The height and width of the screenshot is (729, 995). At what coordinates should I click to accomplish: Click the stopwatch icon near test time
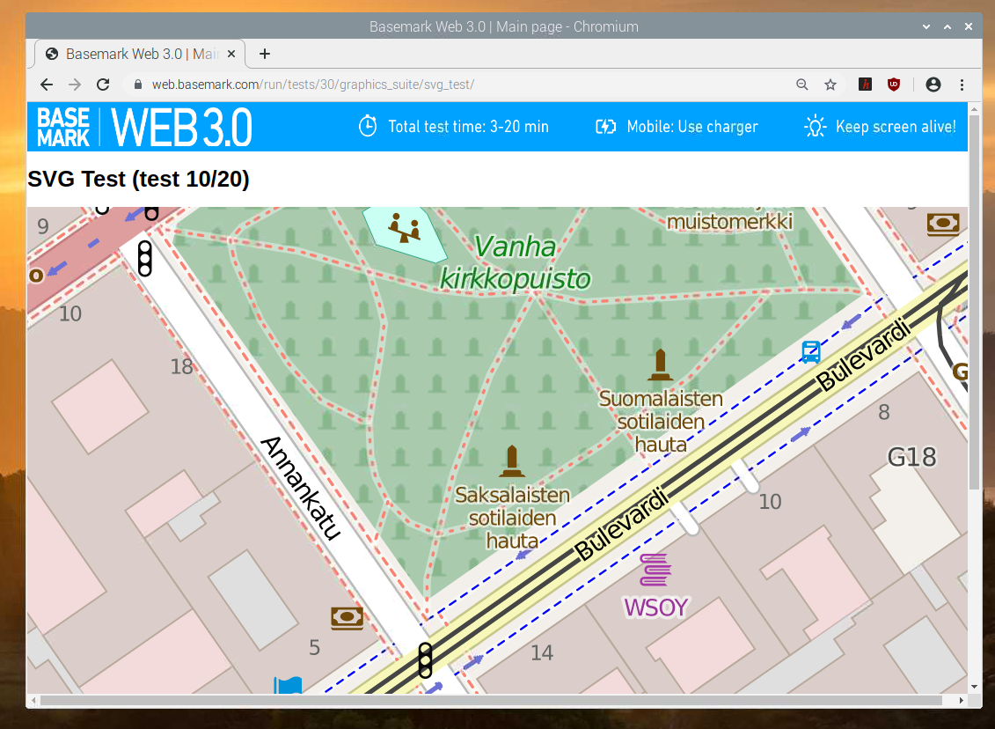click(368, 126)
